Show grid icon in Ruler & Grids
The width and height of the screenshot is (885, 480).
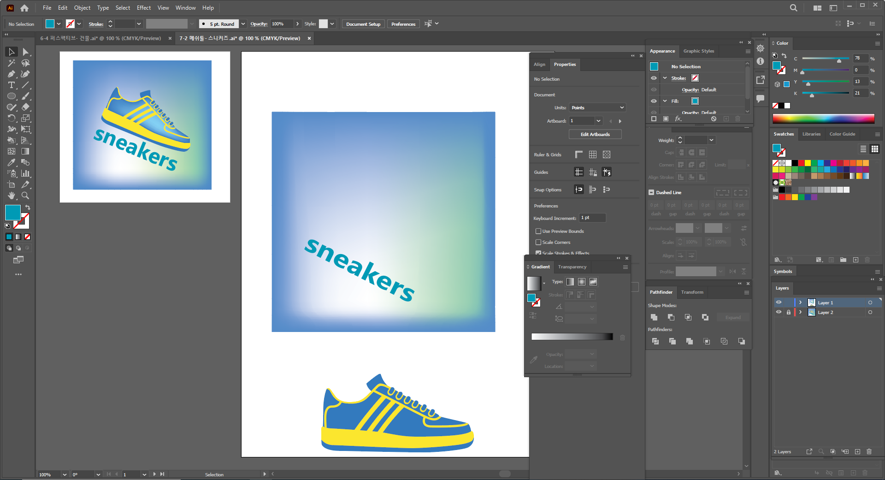click(593, 154)
